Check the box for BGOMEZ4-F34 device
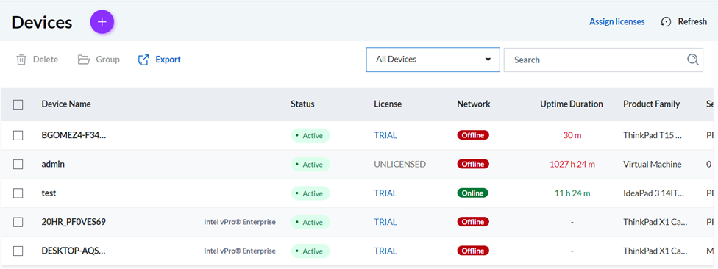The image size is (718, 269). tap(18, 135)
